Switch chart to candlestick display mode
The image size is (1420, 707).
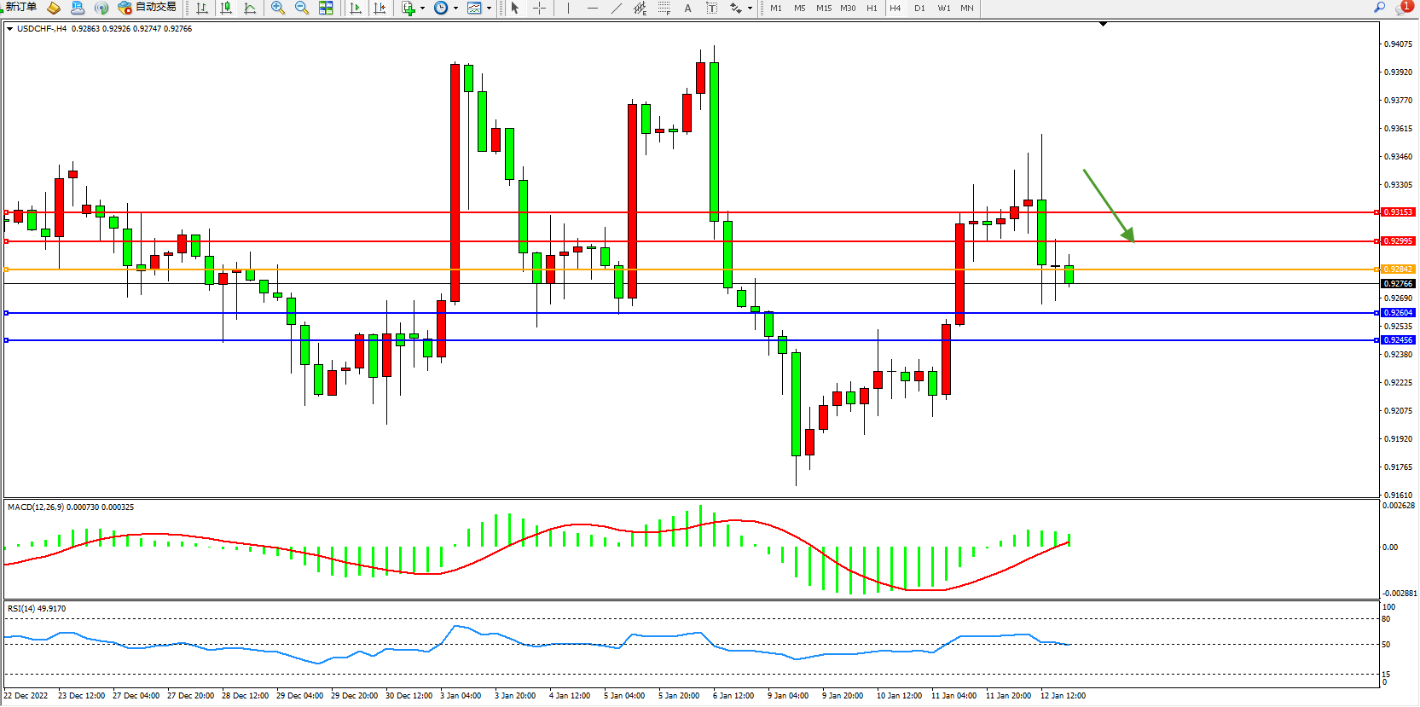[x=226, y=8]
